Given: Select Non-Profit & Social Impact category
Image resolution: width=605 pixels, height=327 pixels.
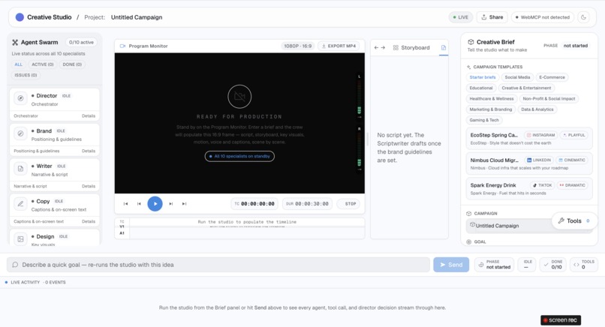Looking at the screenshot, I should pyautogui.click(x=549, y=99).
